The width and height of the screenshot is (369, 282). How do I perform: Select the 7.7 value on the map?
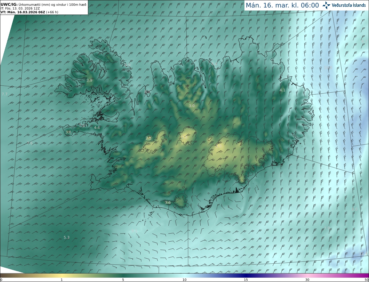pos(5,94)
